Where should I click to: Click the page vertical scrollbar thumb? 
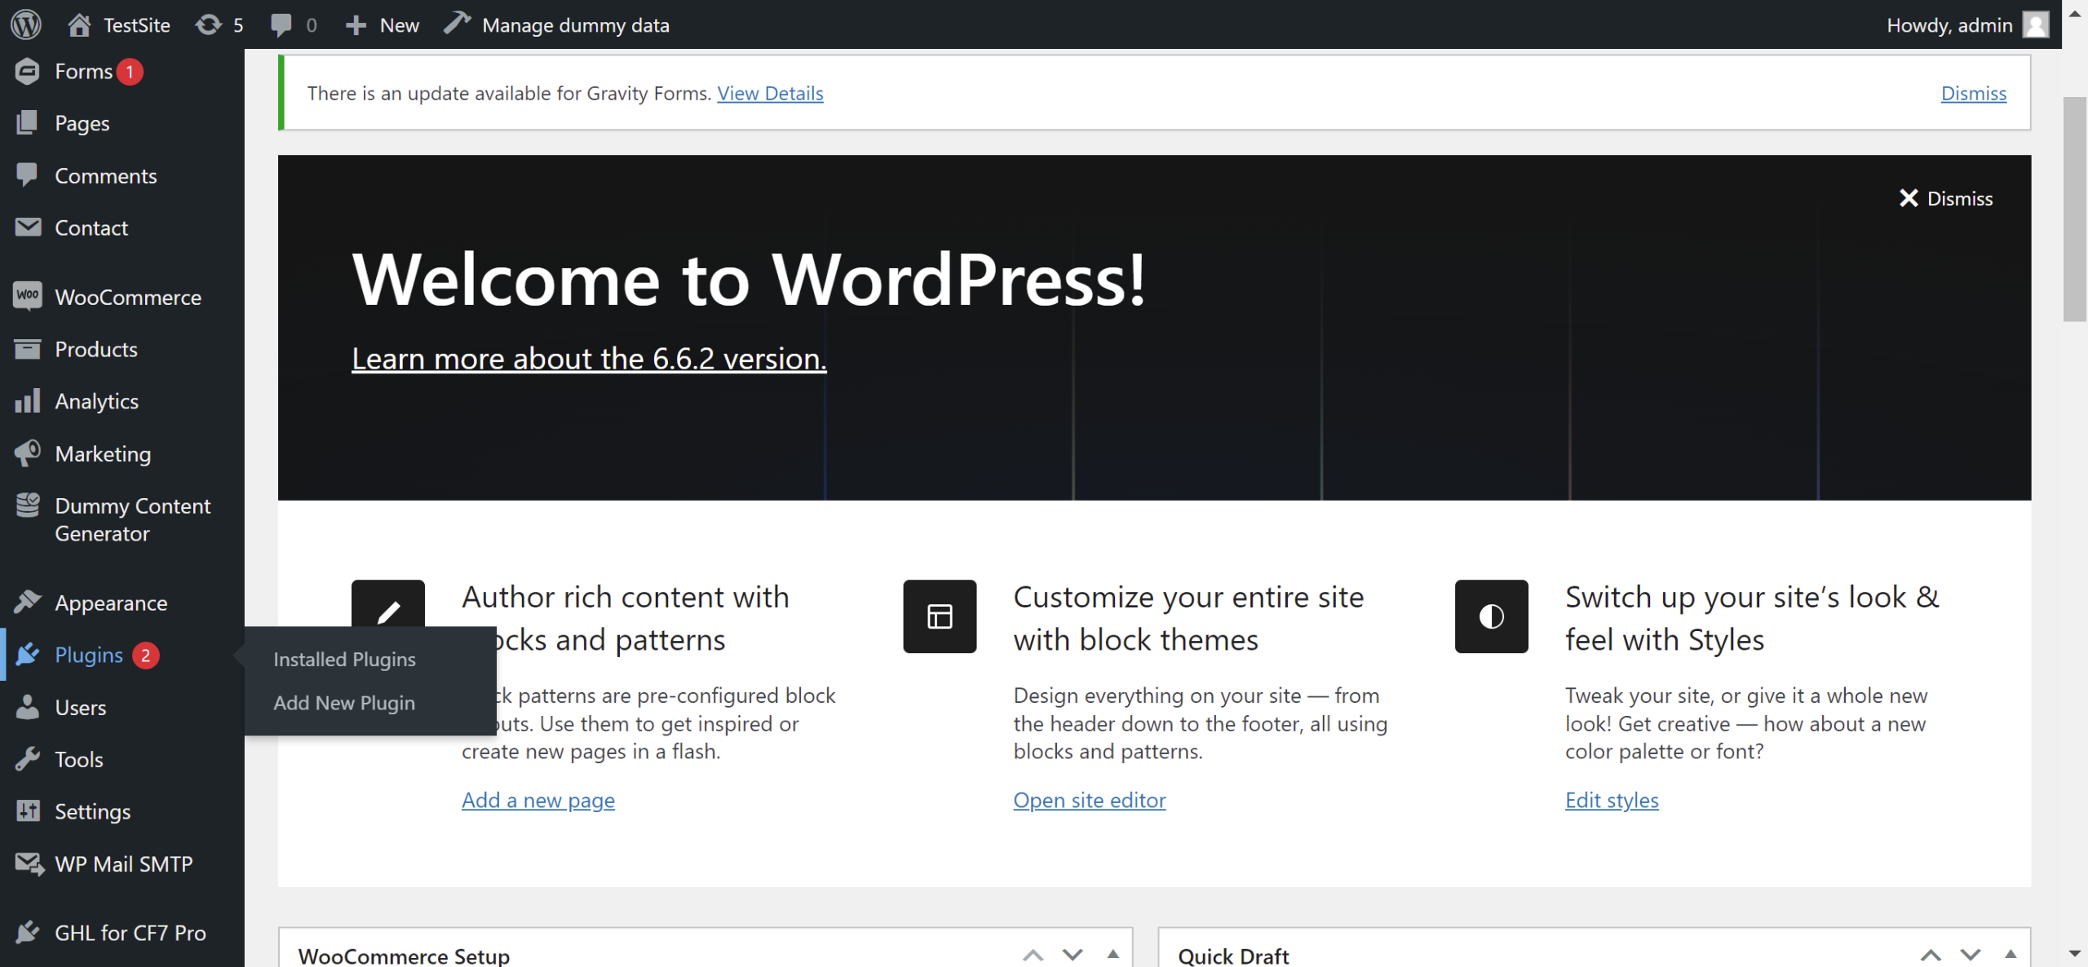pyautogui.click(x=2074, y=208)
